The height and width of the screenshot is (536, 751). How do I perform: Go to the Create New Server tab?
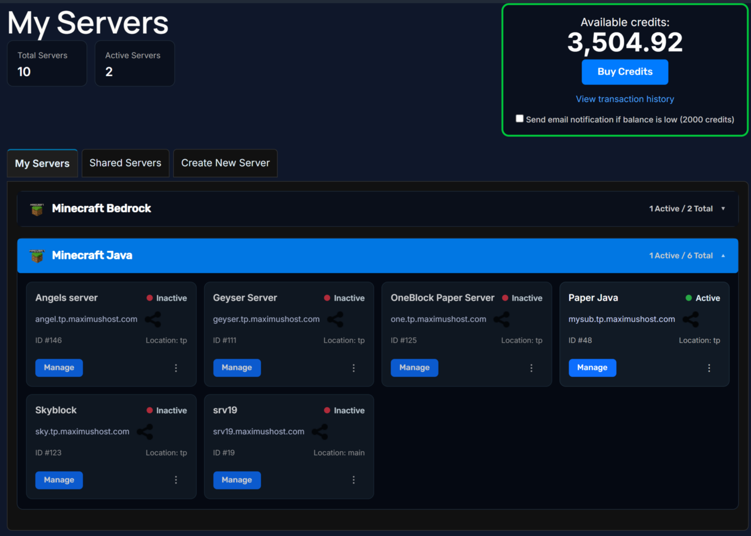(x=225, y=163)
